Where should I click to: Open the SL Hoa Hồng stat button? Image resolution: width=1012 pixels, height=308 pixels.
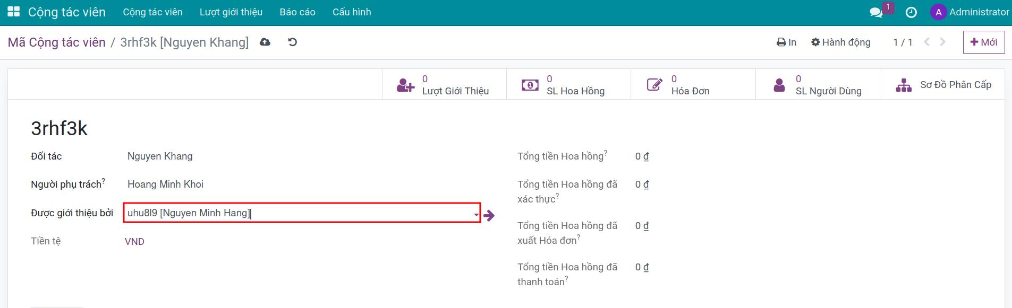pyautogui.click(x=568, y=84)
